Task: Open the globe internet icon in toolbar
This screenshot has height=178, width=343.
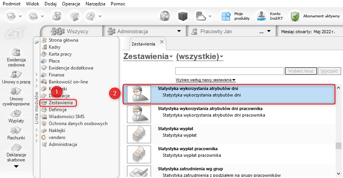Action: click(x=165, y=16)
